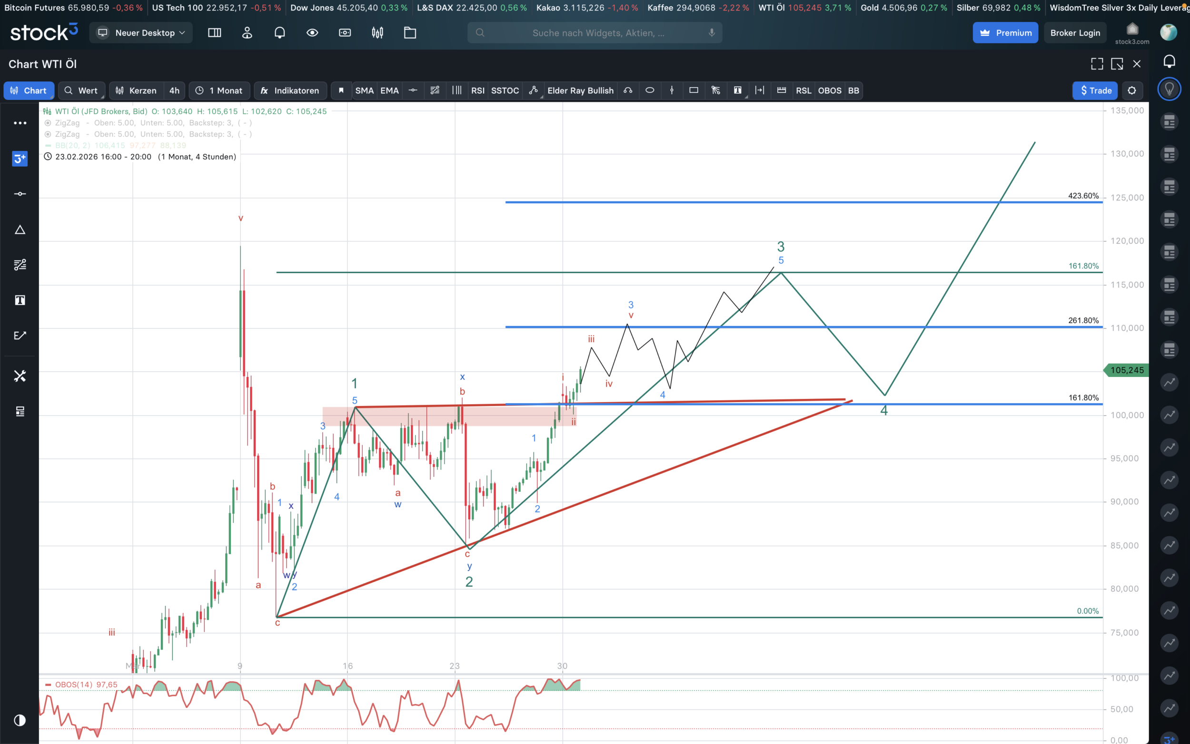Image resolution: width=1190 pixels, height=744 pixels.
Task: Select the Chart tab button
Action: point(29,90)
